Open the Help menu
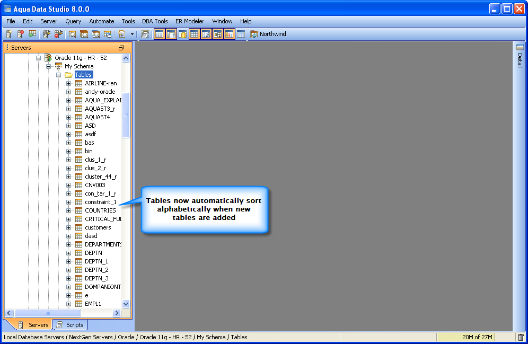528x344 pixels. 246,21
